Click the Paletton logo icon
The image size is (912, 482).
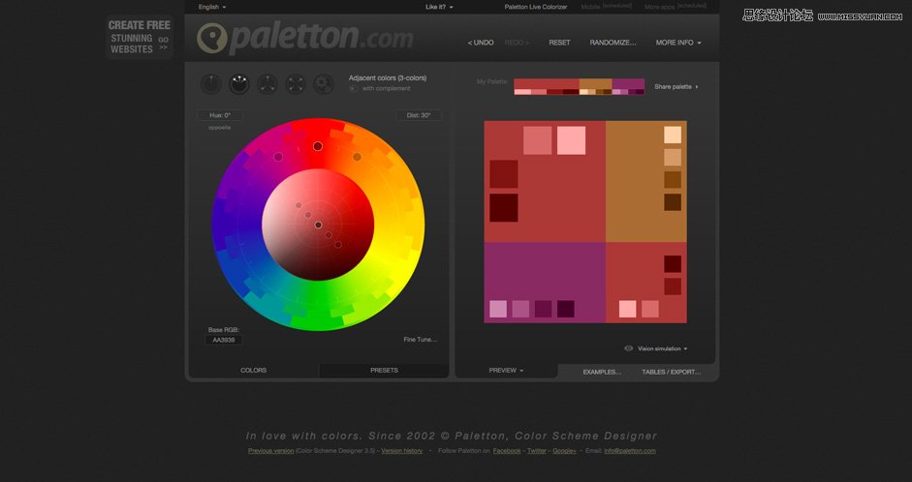tap(211, 39)
